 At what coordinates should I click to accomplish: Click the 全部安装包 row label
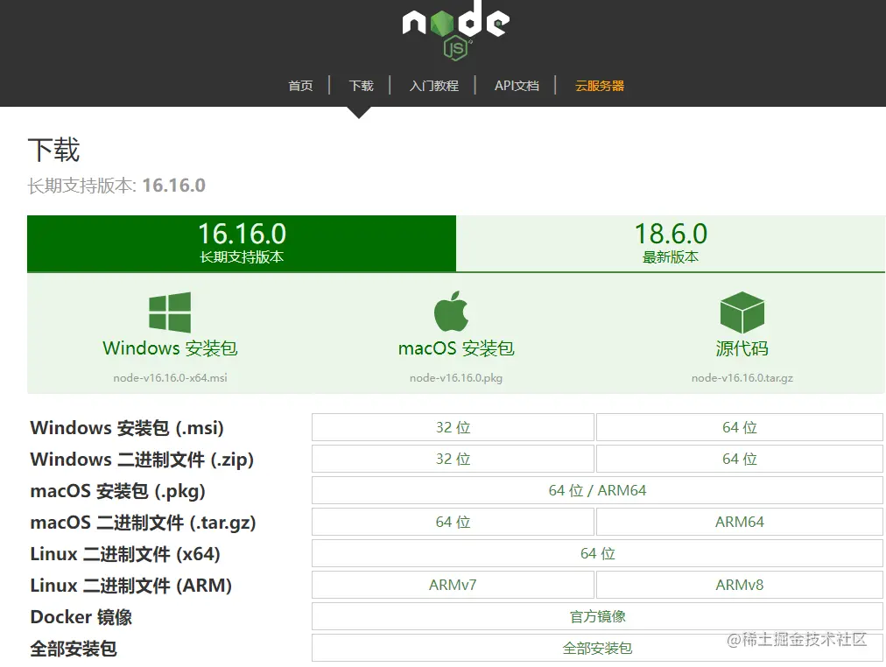(74, 649)
